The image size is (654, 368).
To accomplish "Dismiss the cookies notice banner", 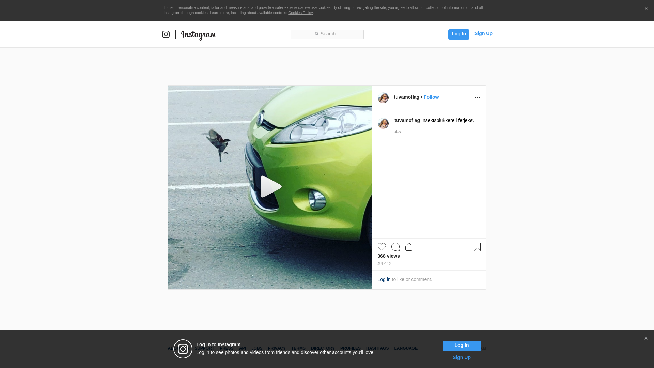I will (646, 9).
